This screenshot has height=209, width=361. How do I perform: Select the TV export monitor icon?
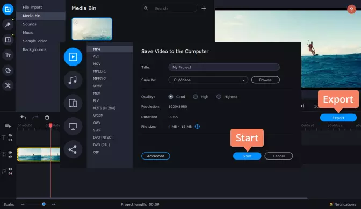coord(73,126)
